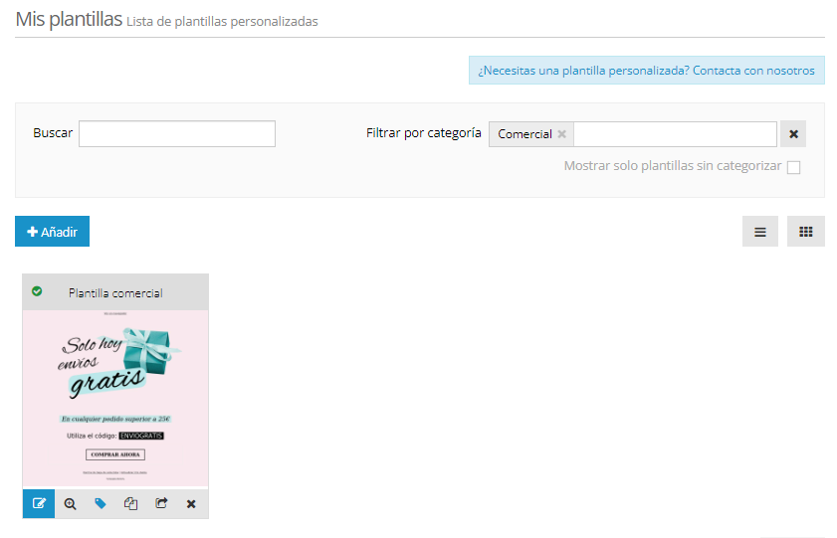Click the 'Mis plantillas' page heading
This screenshot has height=538, width=837.
(x=69, y=19)
